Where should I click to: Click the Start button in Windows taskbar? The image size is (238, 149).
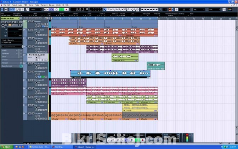[6, 147]
